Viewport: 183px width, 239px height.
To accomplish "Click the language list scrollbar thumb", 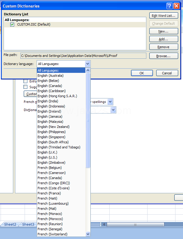I will pyautogui.click(x=88, y=120).
